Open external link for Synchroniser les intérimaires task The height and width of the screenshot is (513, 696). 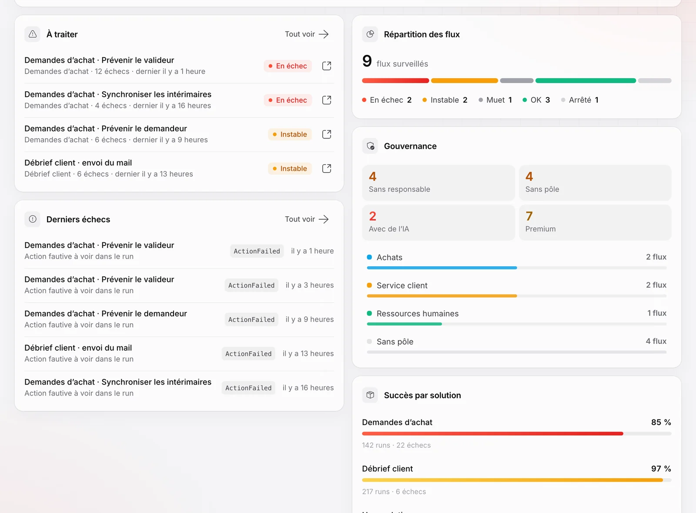click(x=327, y=100)
